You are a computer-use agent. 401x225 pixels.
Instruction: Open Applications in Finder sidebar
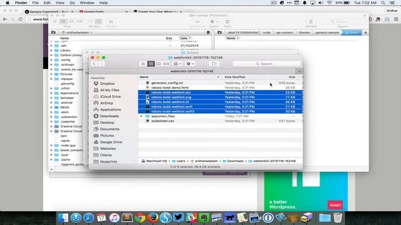click(x=110, y=109)
